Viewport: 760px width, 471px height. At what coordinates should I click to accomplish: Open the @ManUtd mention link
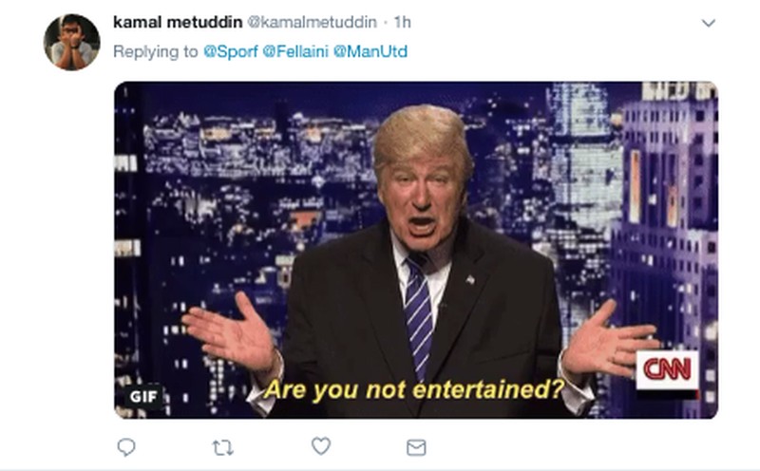[370, 51]
